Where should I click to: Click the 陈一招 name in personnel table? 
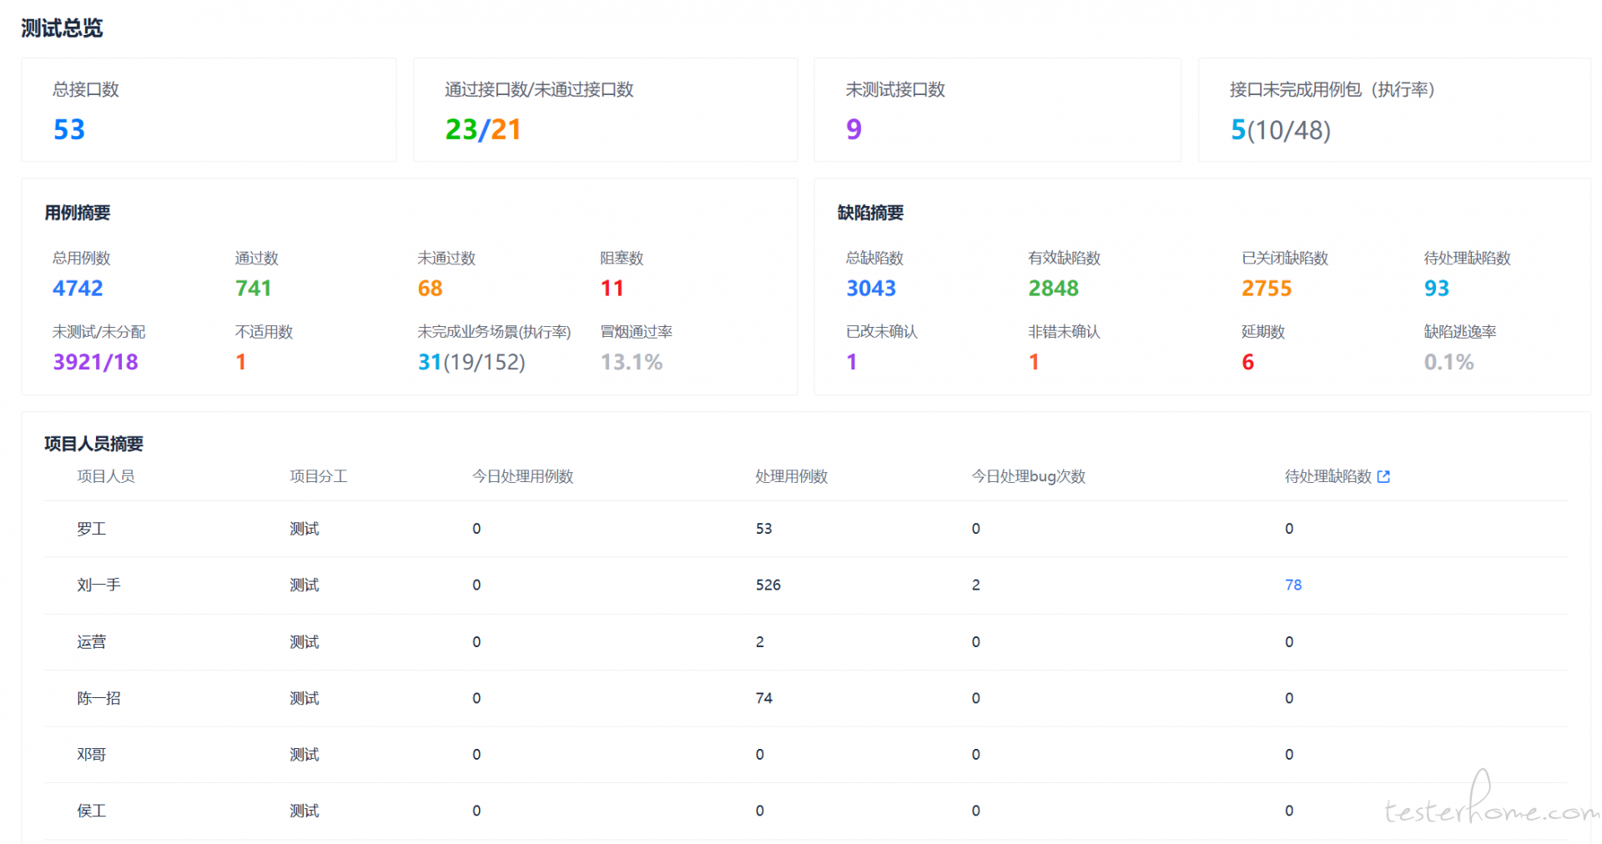pos(98,698)
